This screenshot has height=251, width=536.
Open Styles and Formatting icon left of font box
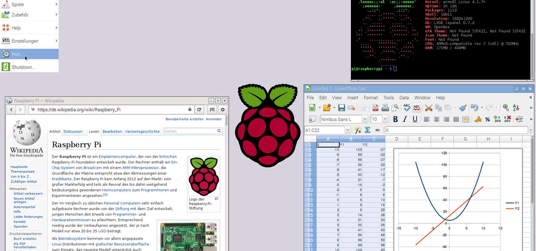pos(312,119)
